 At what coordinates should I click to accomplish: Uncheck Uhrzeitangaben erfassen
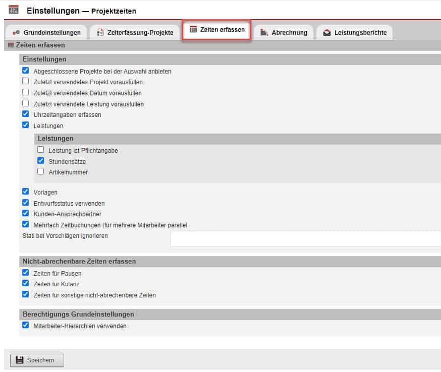coord(26,114)
